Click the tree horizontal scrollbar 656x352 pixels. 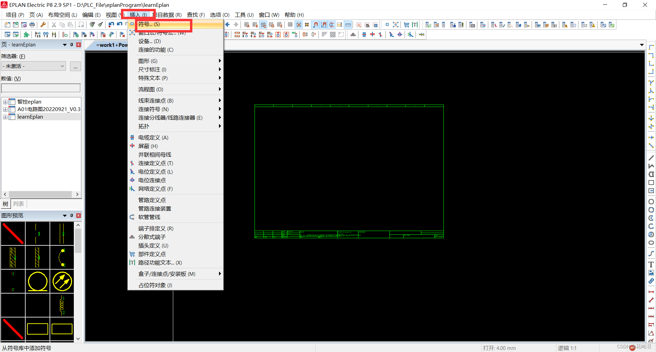41,194
